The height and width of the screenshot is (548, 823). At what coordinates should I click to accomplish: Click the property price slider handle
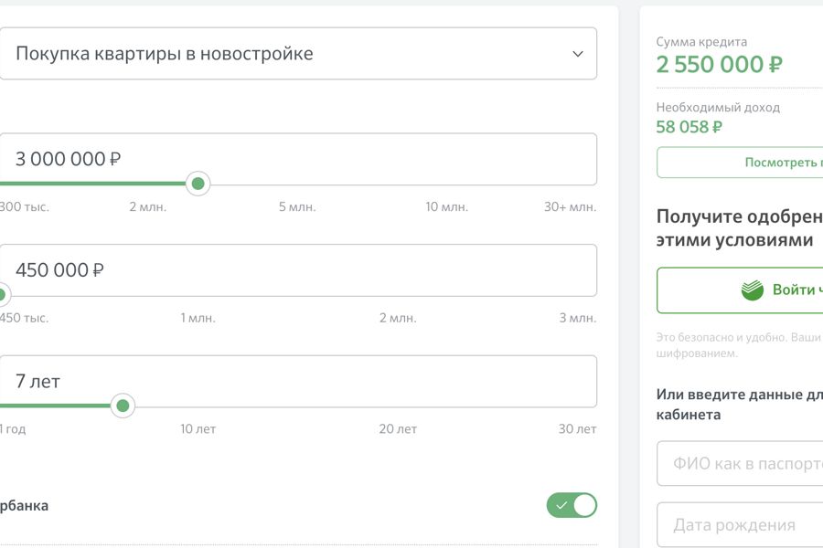coord(198,184)
